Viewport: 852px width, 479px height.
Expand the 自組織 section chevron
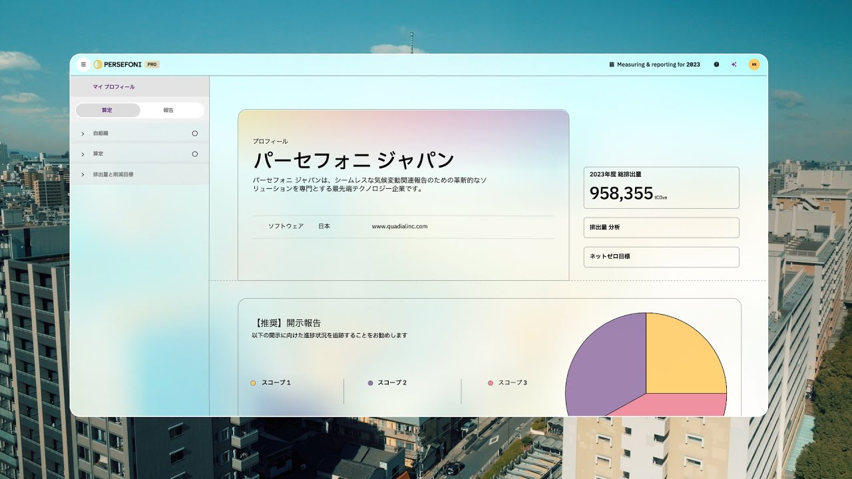(83, 134)
